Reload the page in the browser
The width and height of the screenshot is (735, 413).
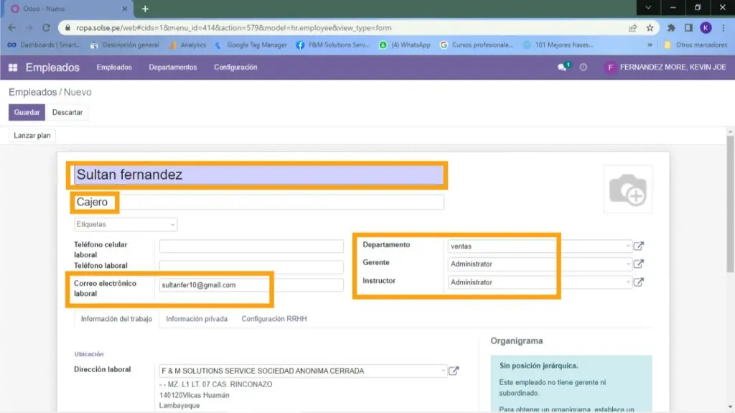[46, 28]
